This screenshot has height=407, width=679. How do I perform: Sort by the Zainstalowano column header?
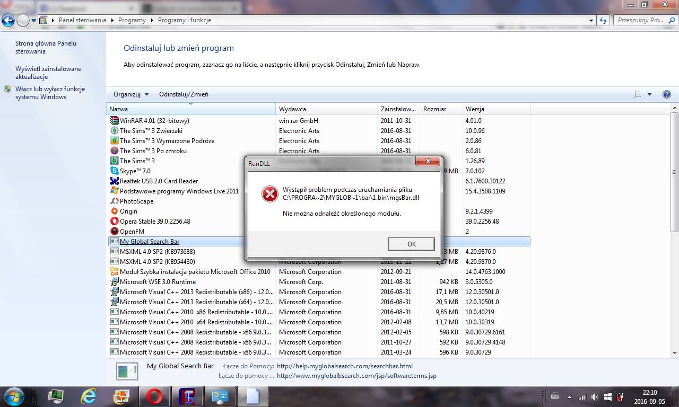pos(398,109)
